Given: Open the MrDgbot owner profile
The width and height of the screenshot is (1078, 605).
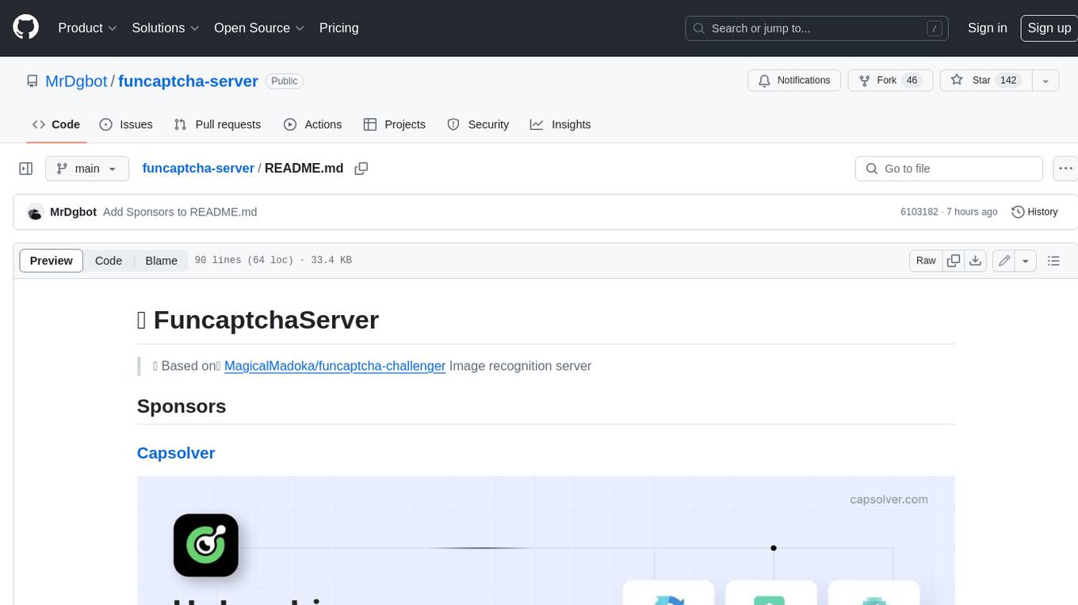Looking at the screenshot, I should click(x=76, y=81).
